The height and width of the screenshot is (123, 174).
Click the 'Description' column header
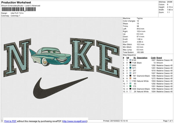coord(142,58)
